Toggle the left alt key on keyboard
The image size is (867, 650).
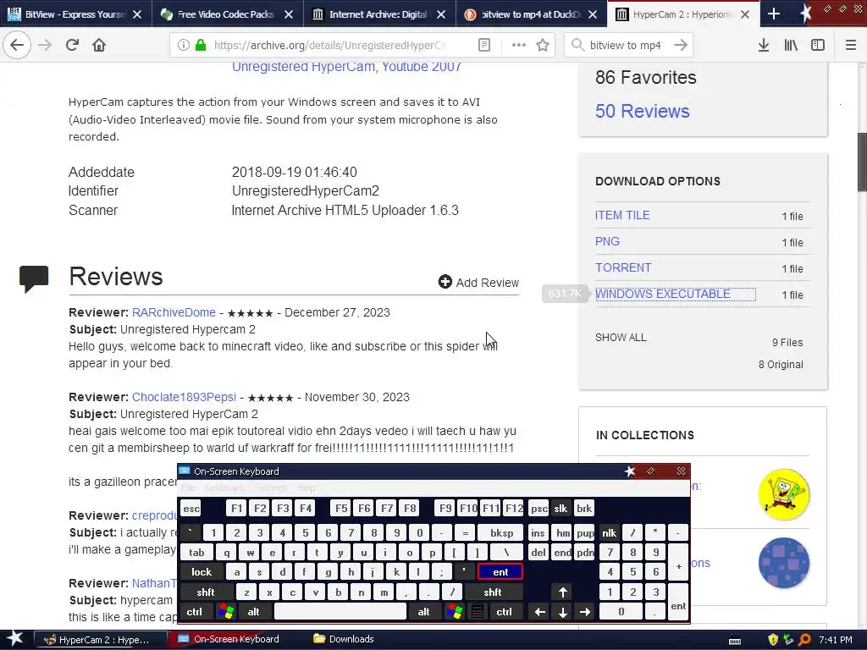[x=253, y=612]
